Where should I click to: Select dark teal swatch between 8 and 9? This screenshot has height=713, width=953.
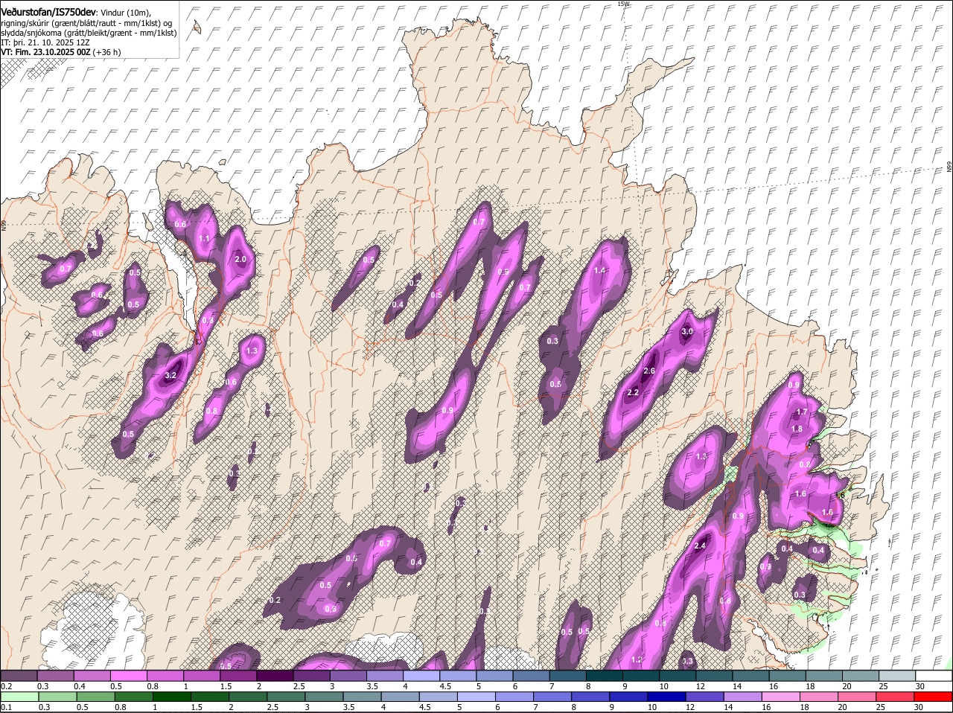point(604,676)
